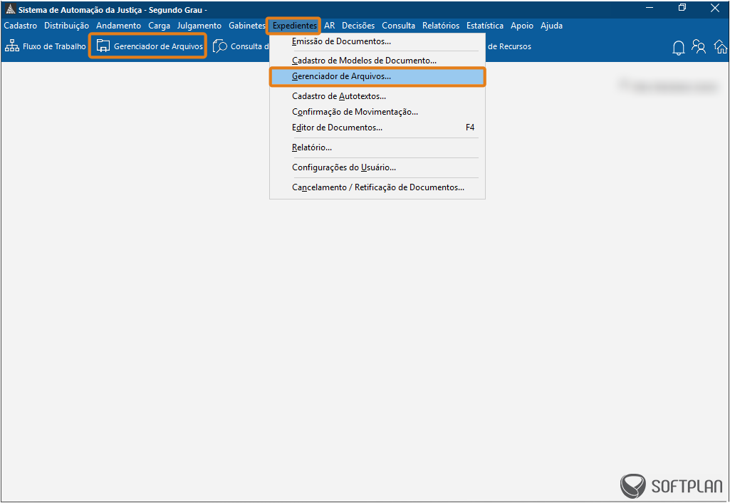Viewport: 730px width, 503px height.
Task: Open the Ajuda menu
Action: pos(552,26)
